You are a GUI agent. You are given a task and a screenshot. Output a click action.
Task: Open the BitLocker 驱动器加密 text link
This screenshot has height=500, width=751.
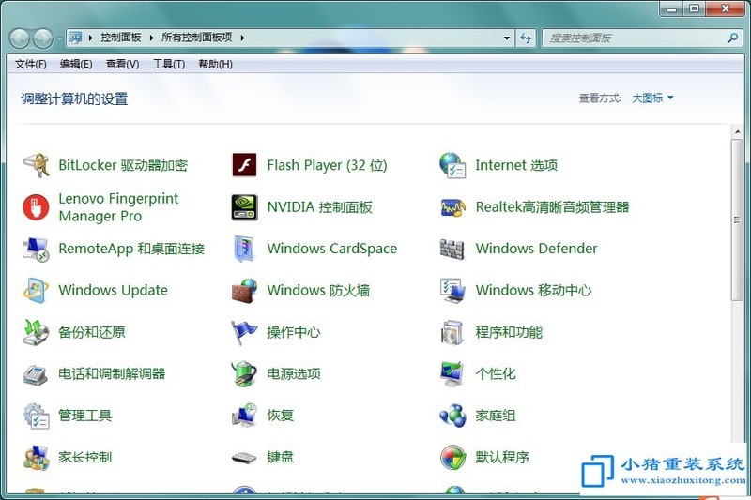click(123, 165)
